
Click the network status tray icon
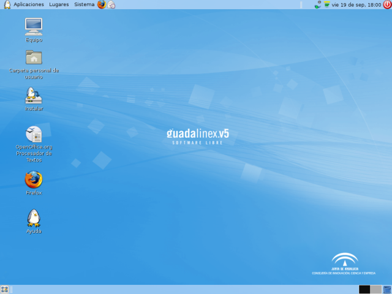tap(318, 4)
